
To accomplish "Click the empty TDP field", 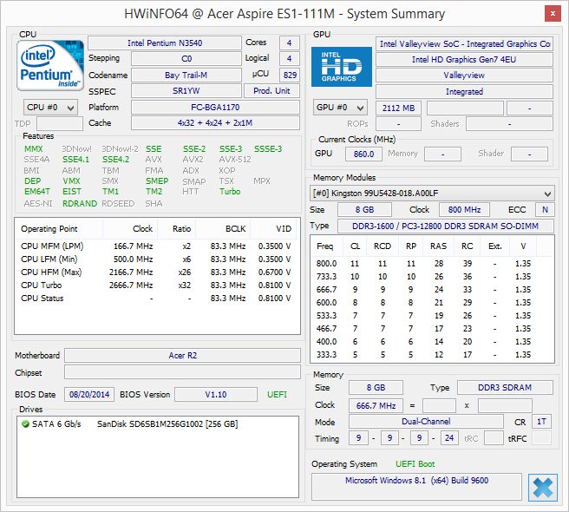I will pos(60,124).
